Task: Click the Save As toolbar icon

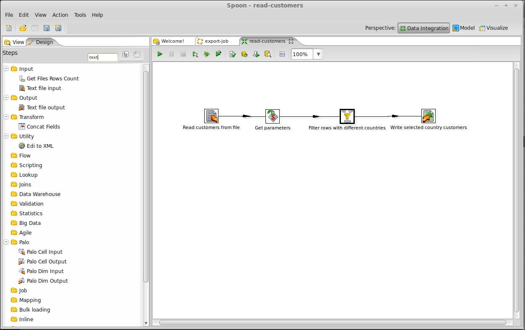Action: (x=58, y=28)
